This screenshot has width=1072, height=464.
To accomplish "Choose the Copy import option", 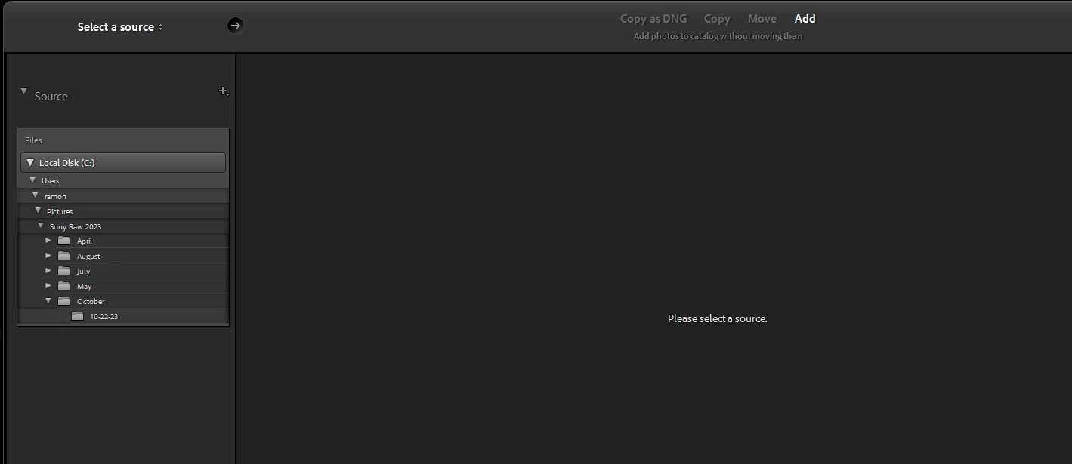I will (717, 19).
